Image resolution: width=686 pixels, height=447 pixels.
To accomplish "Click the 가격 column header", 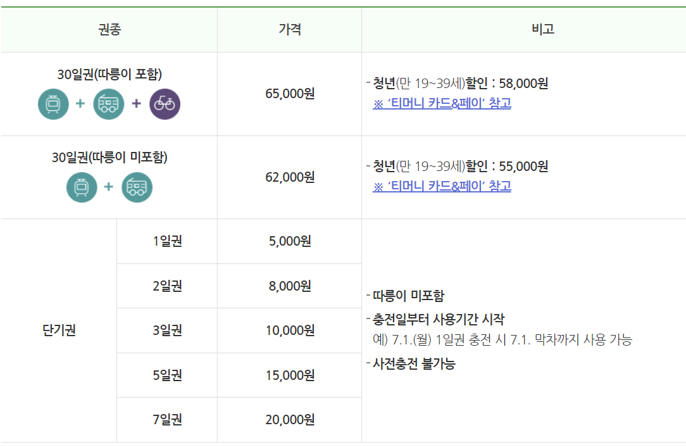I will tap(289, 29).
